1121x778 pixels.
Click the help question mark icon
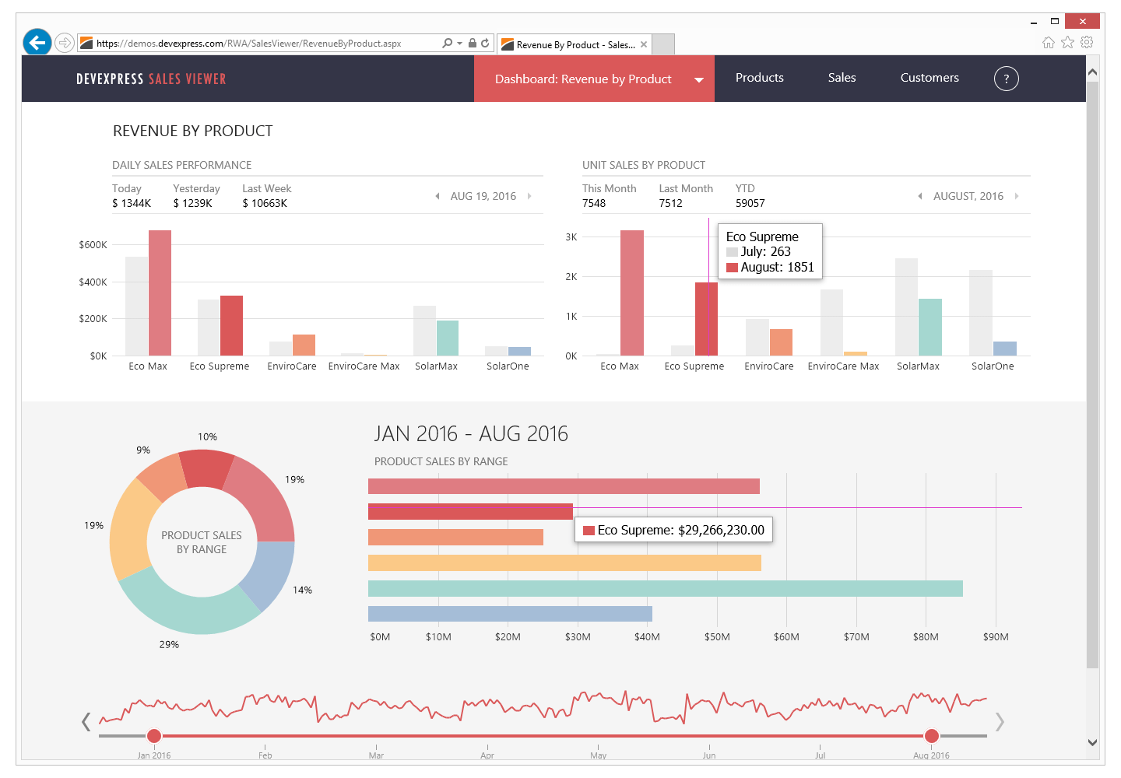coord(1007,79)
